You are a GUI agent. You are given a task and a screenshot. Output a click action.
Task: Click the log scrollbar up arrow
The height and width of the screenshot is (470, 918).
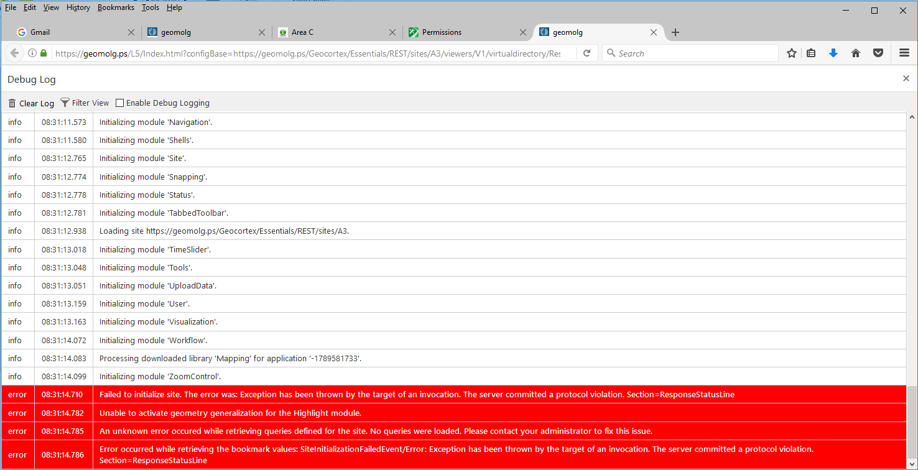(x=912, y=118)
